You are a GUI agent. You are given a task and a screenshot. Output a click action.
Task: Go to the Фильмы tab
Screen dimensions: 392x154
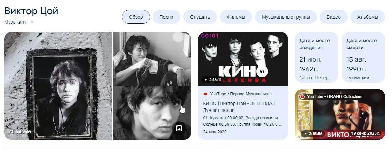tap(236, 17)
